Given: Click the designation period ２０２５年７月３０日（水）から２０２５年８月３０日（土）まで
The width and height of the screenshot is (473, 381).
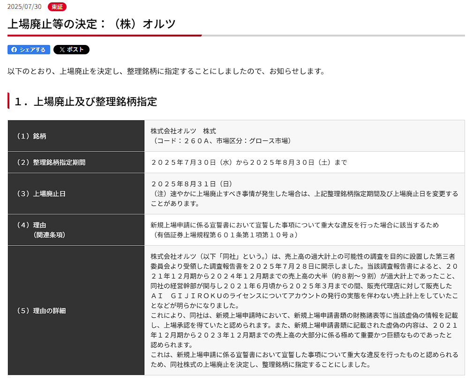Looking at the screenshot, I should click(249, 162).
